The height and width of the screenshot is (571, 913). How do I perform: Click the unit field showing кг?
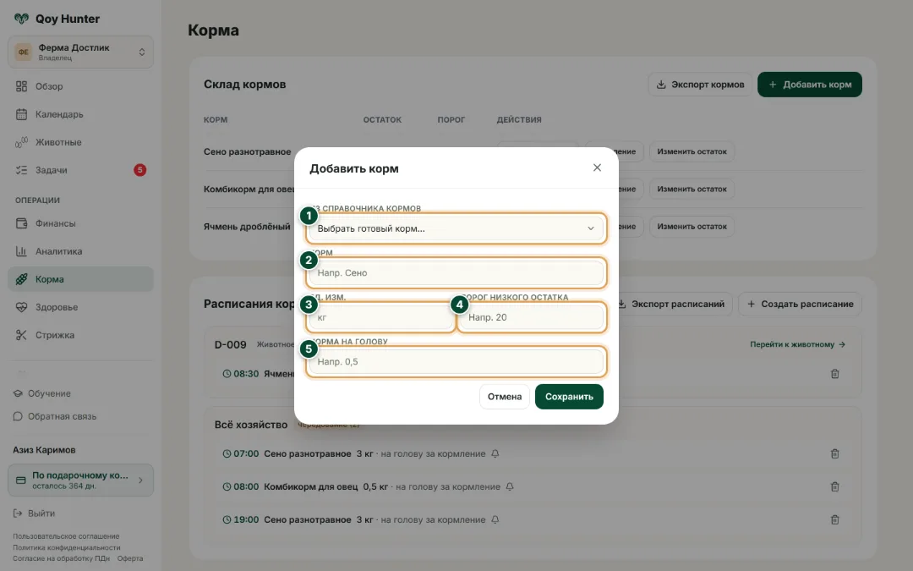click(x=380, y=317)
